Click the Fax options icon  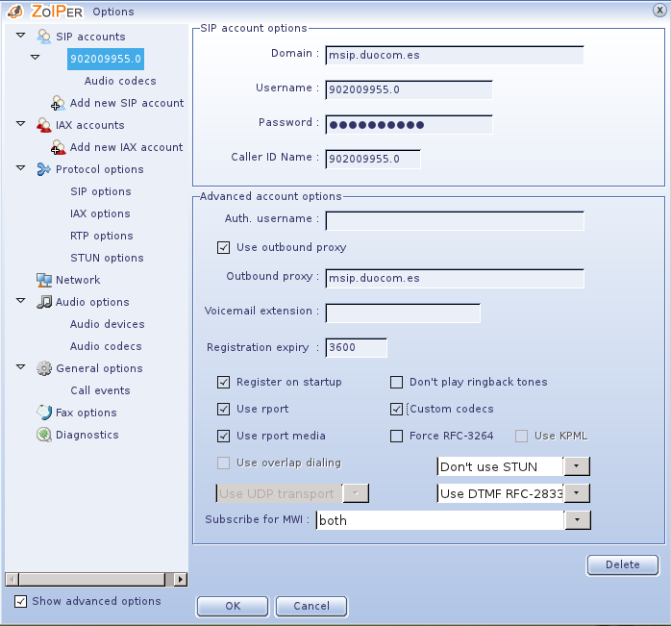pyautogui.click(x=44, y=413)
